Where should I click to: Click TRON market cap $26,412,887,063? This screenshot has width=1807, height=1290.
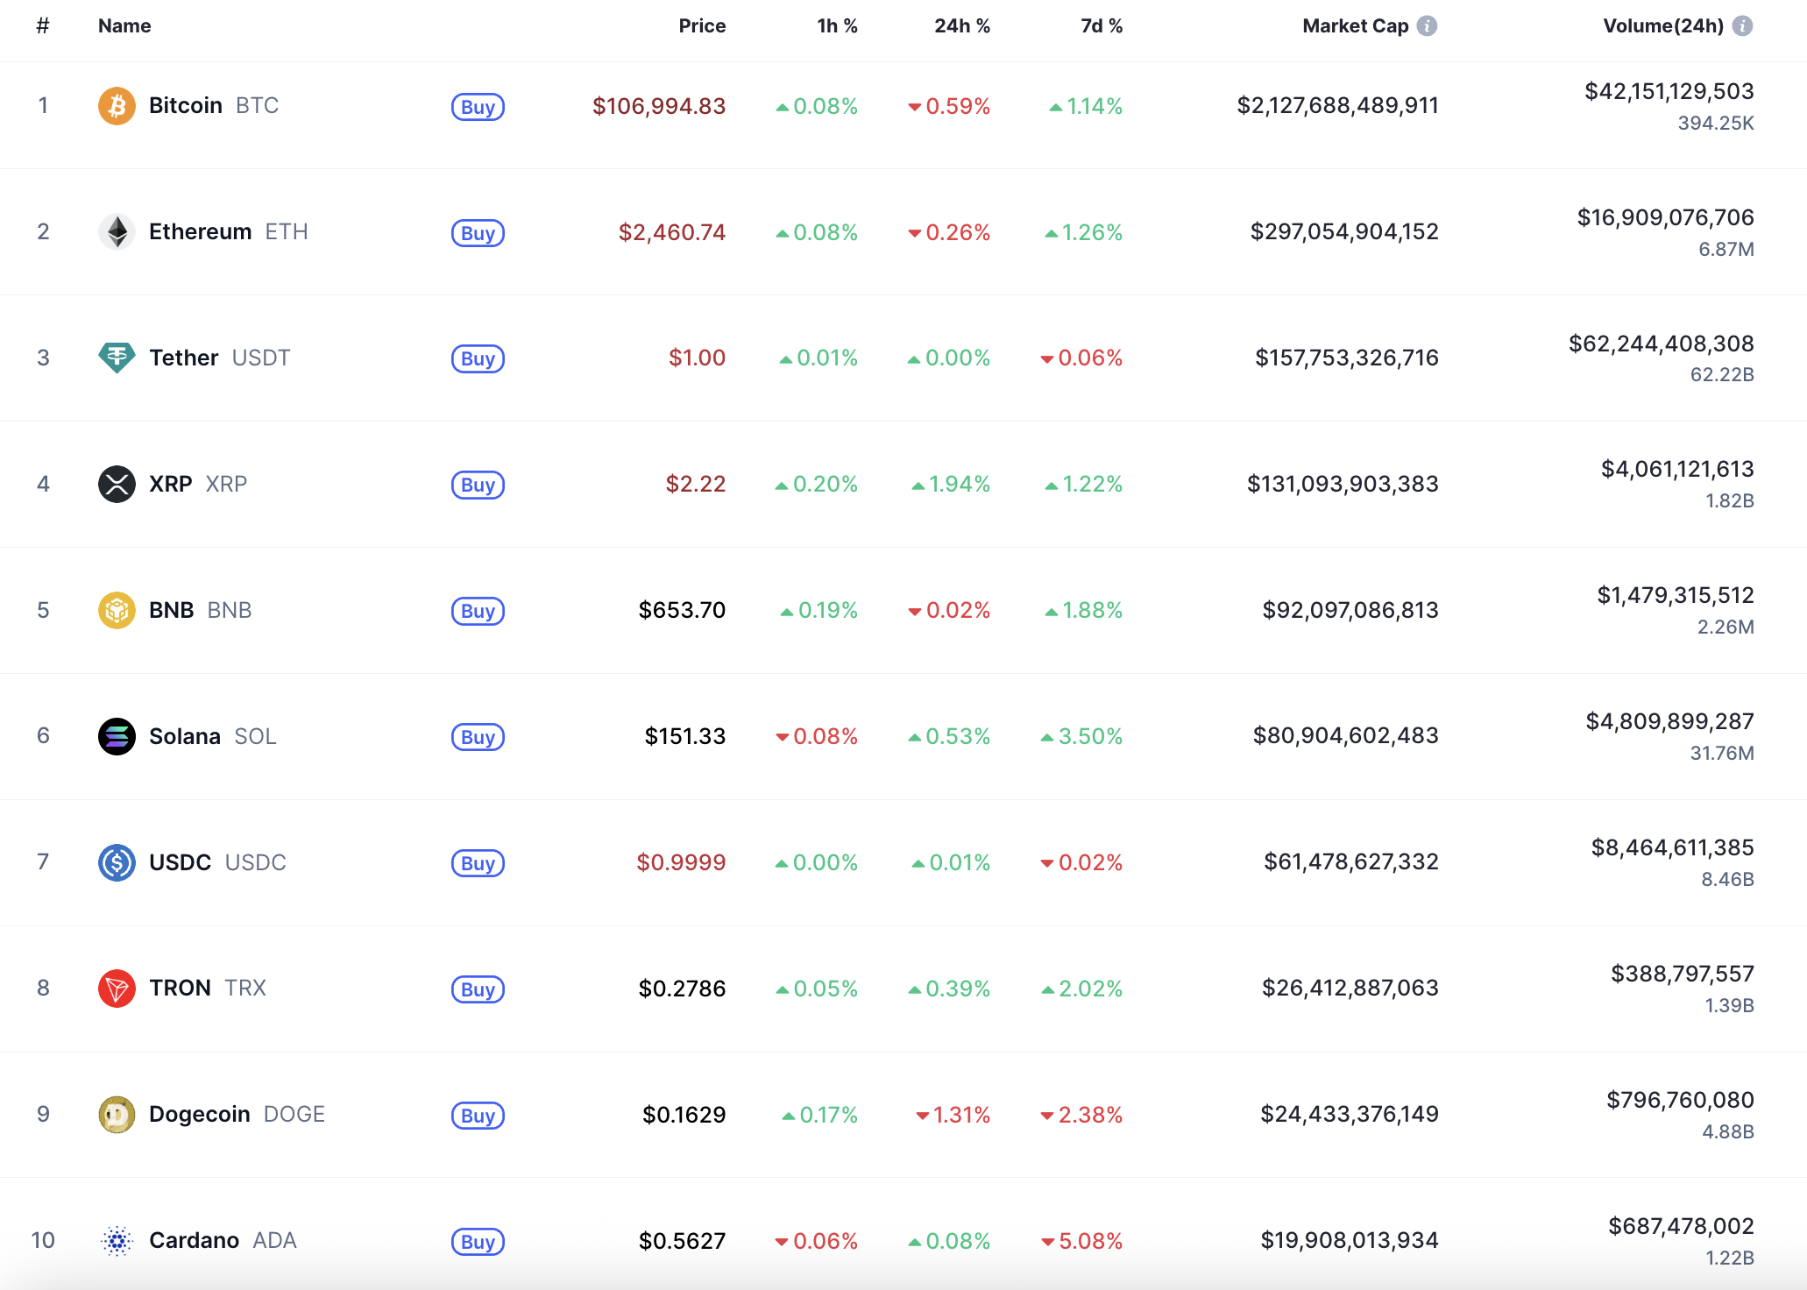(1350, 989)
